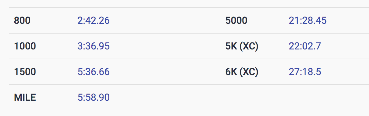Viewport: 369px width, 116px height.
Task: Open the 5000 time 21:28.45
Action: point(308,21)
